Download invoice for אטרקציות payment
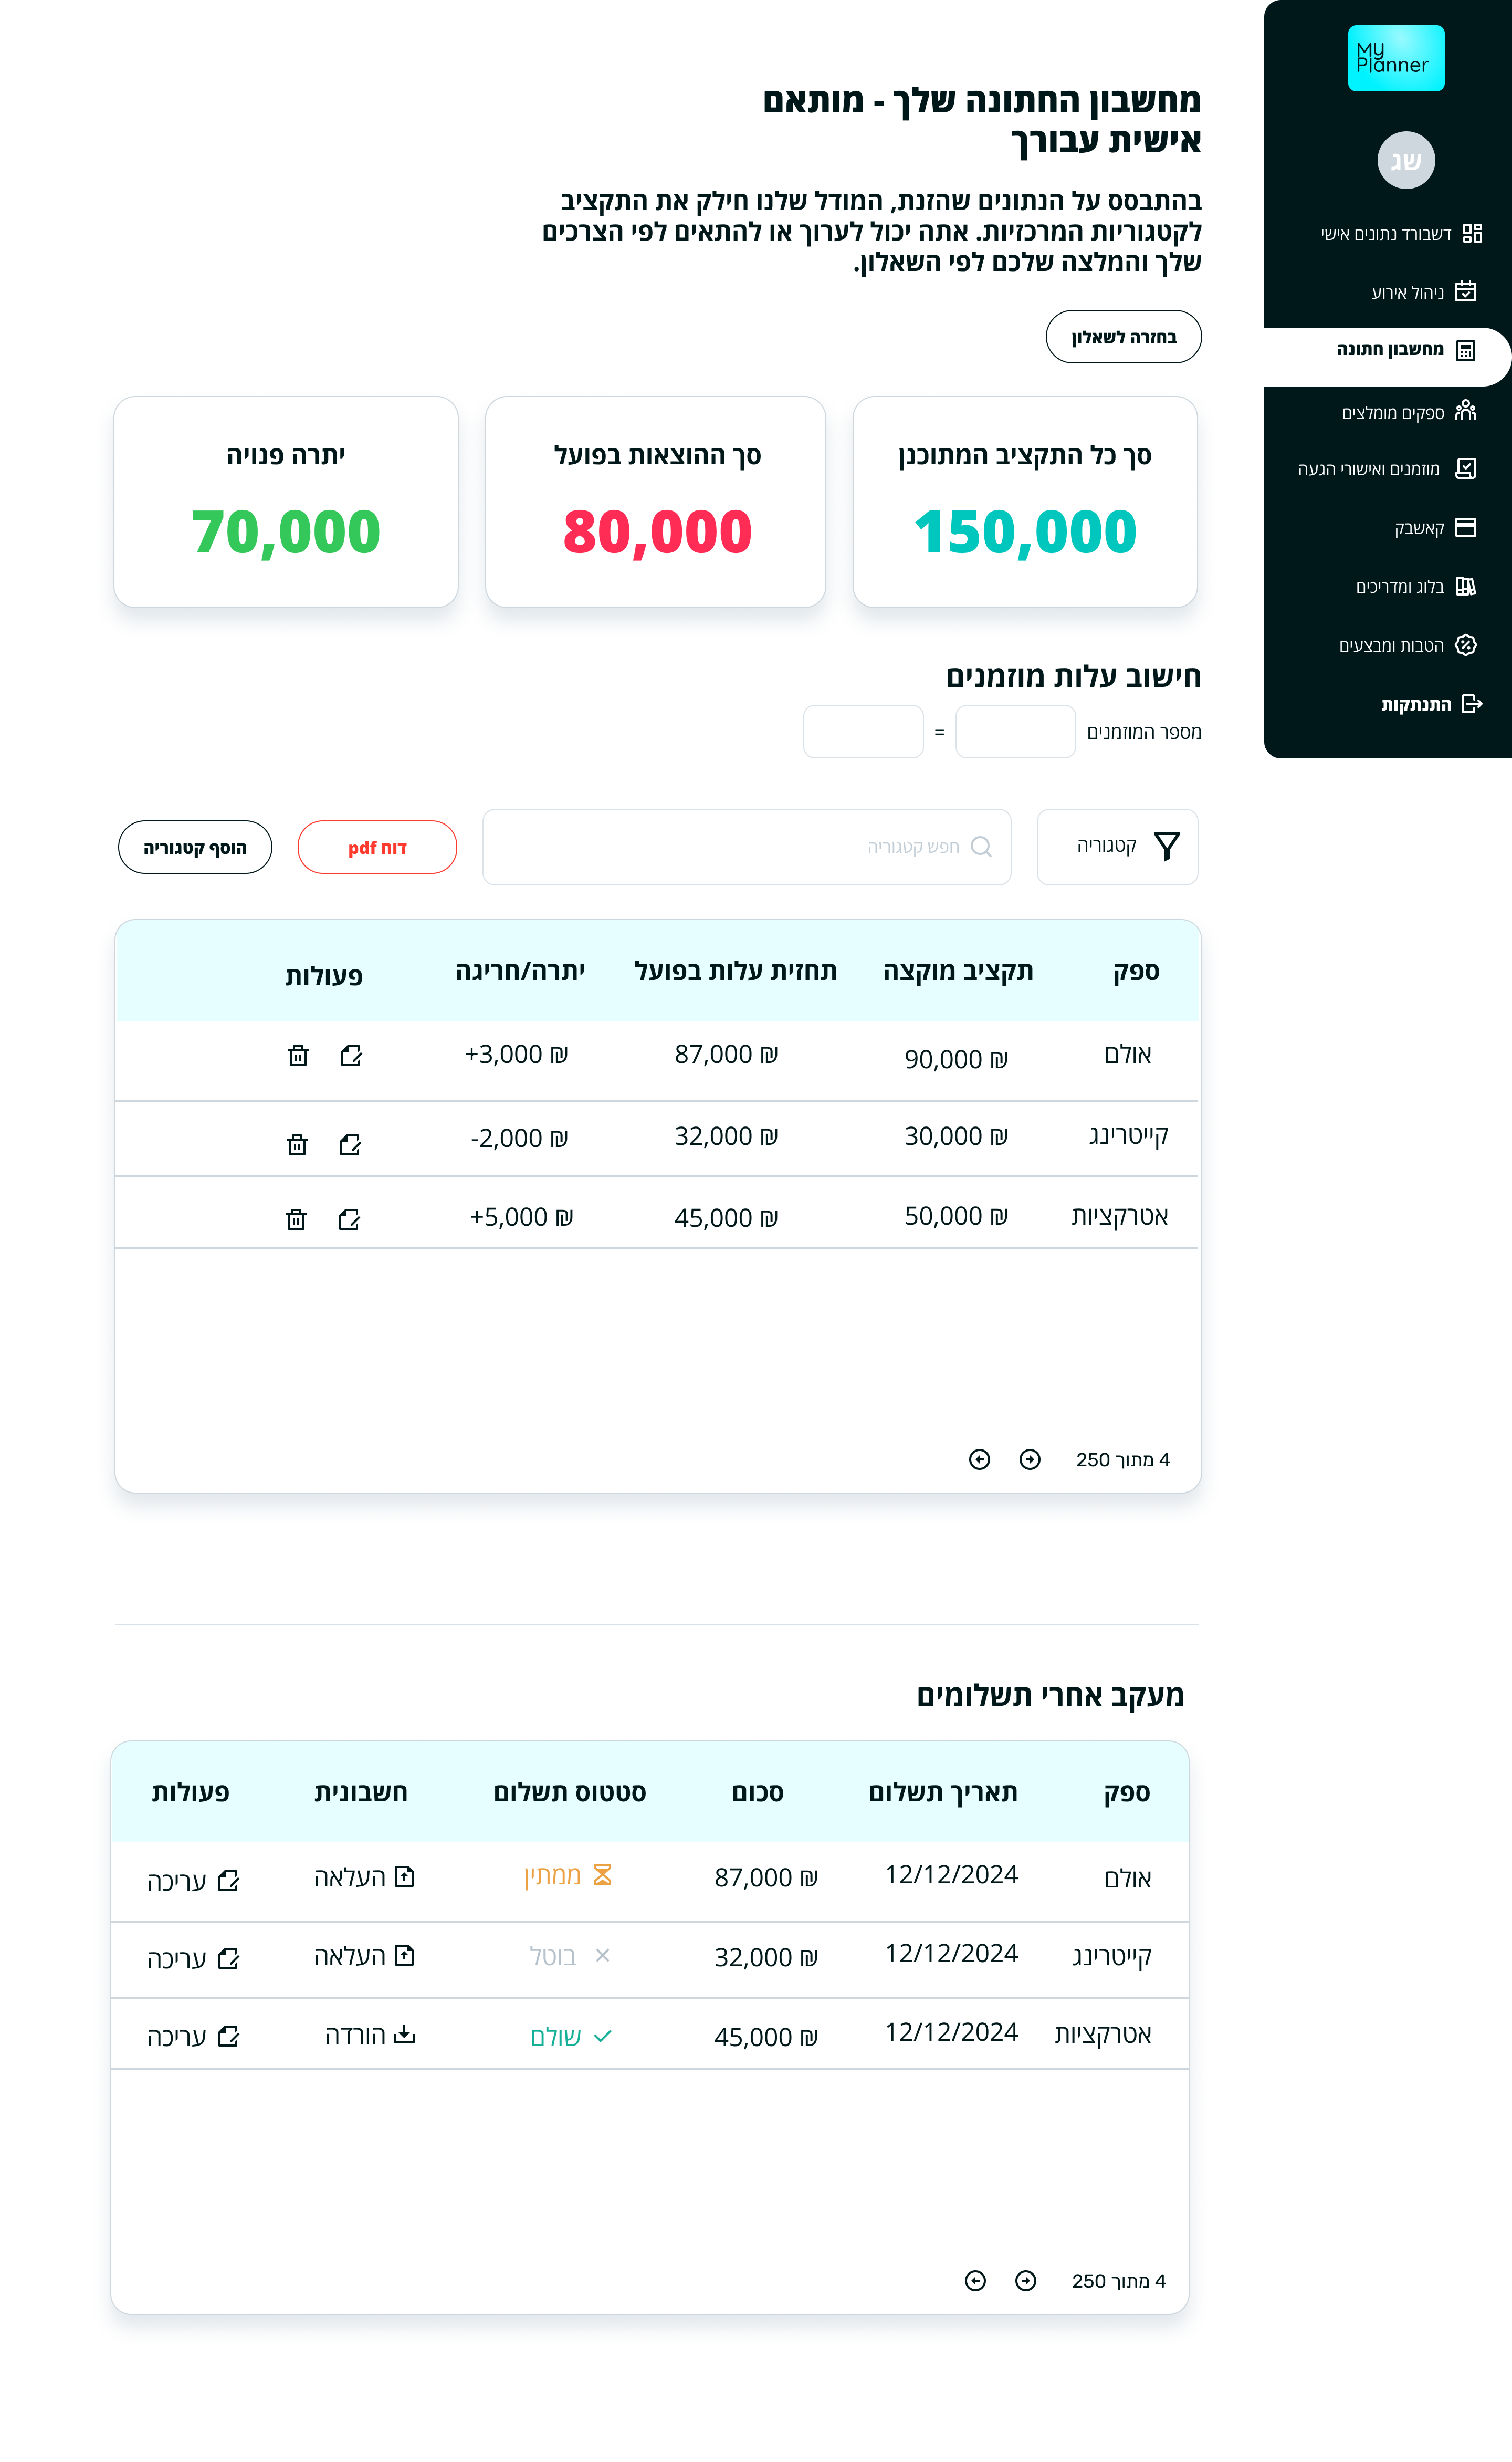Screen dimensions: 1512x2462 point(370,2035)
